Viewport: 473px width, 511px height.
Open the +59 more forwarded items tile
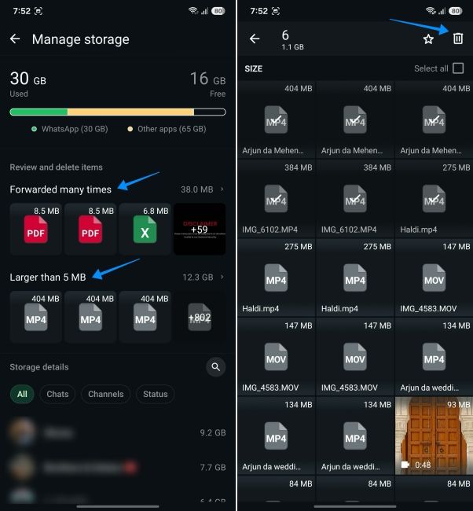pos(200,229)
